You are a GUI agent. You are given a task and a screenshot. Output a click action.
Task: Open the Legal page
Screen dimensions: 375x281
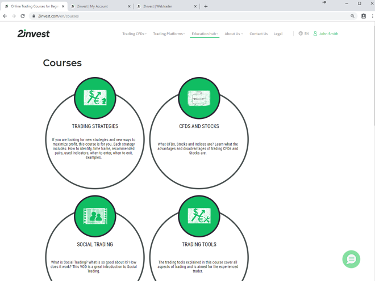point(278,33)
